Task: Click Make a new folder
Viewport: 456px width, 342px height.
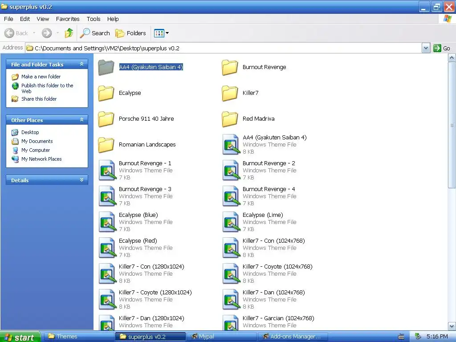Action: (x=41, y=77)
